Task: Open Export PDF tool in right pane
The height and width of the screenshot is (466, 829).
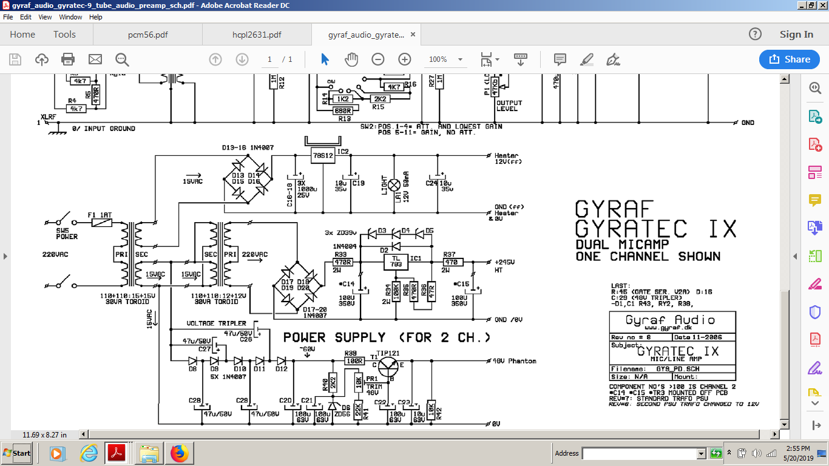Action: click(x=814, y=116)
